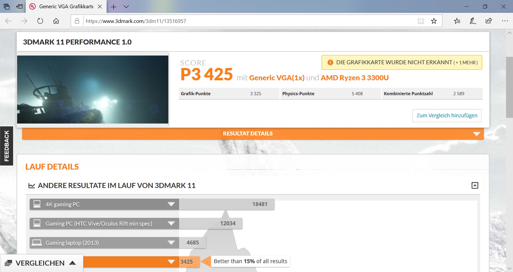Expand the orange 3425 result dropdown arrow
The height and width of the screenshot is (272, 513).
click(171, 262)
